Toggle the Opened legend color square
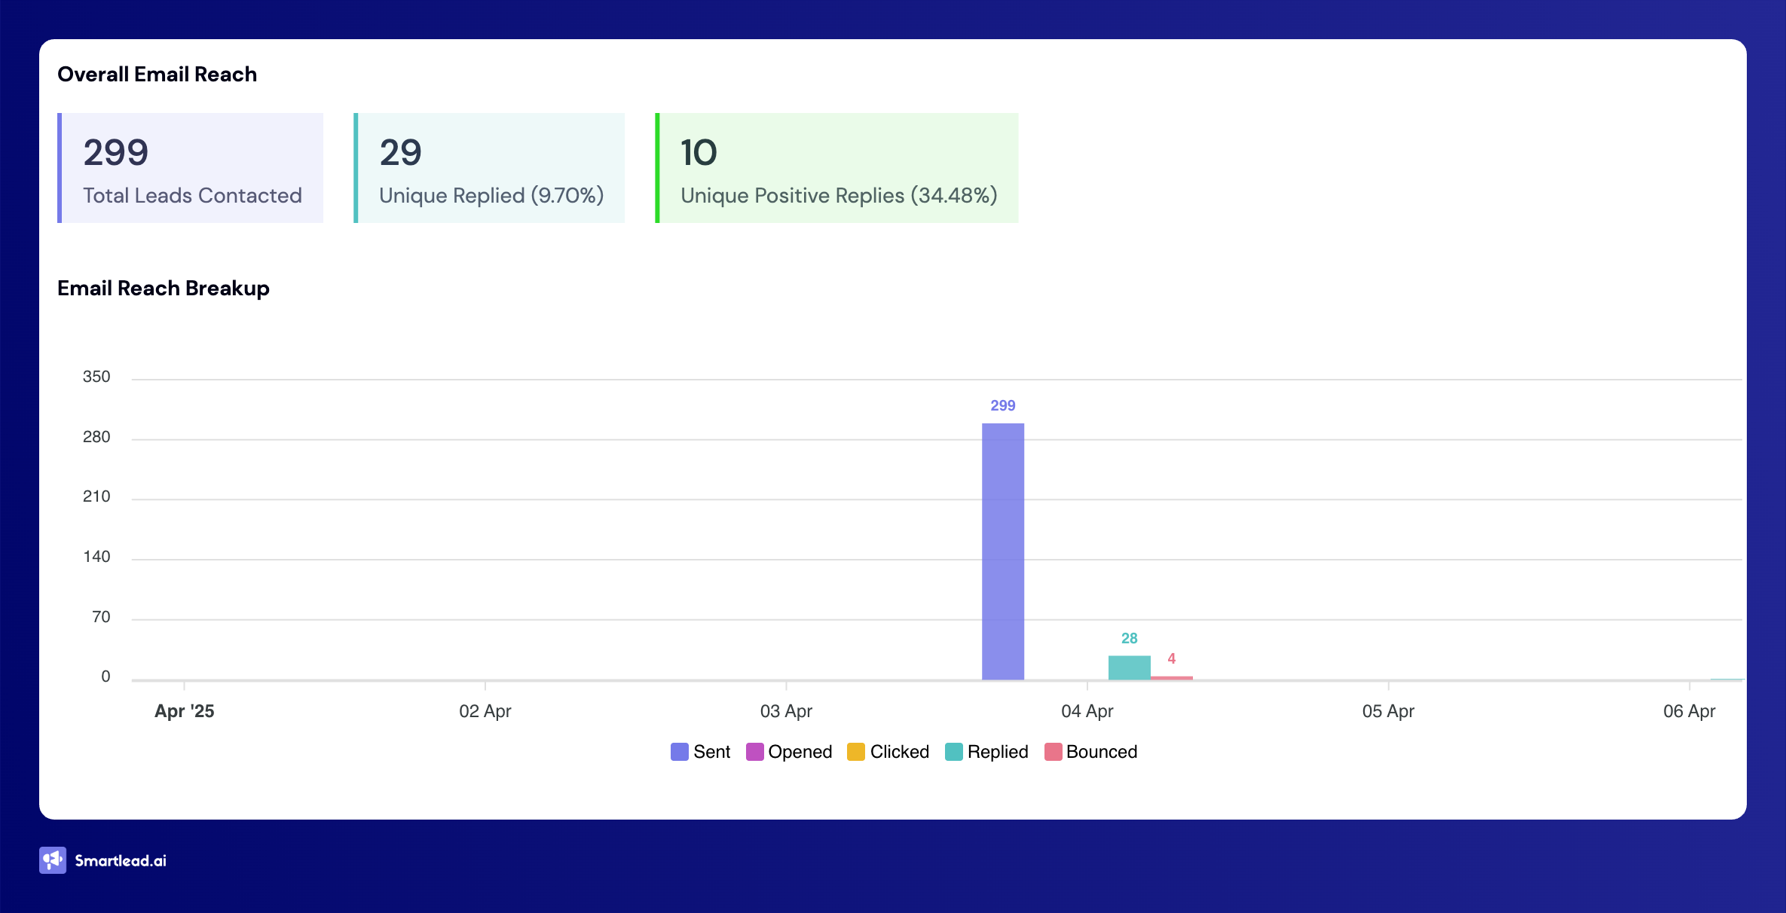 pyautogui.click(x=754, y=752)
